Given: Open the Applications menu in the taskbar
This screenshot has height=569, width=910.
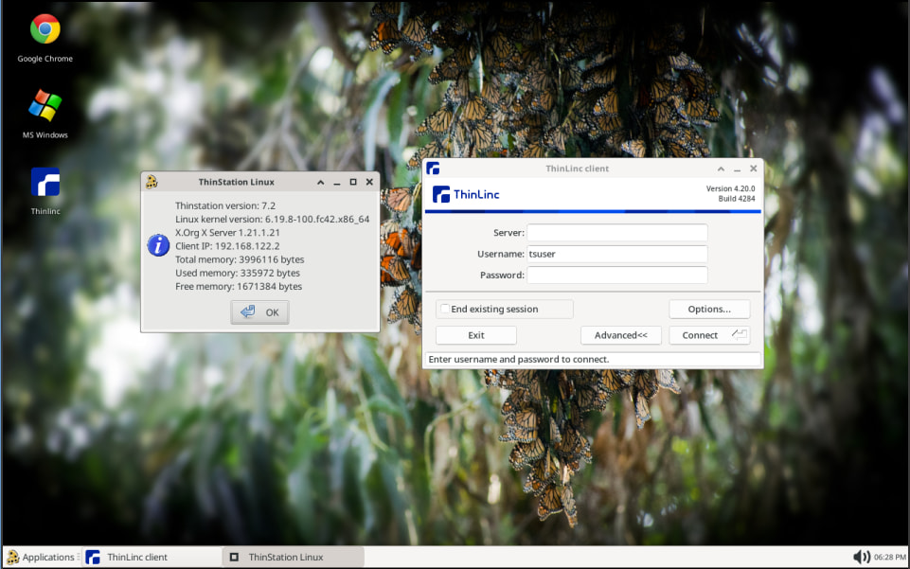Looking at the screenshot, I should point(42,557).
